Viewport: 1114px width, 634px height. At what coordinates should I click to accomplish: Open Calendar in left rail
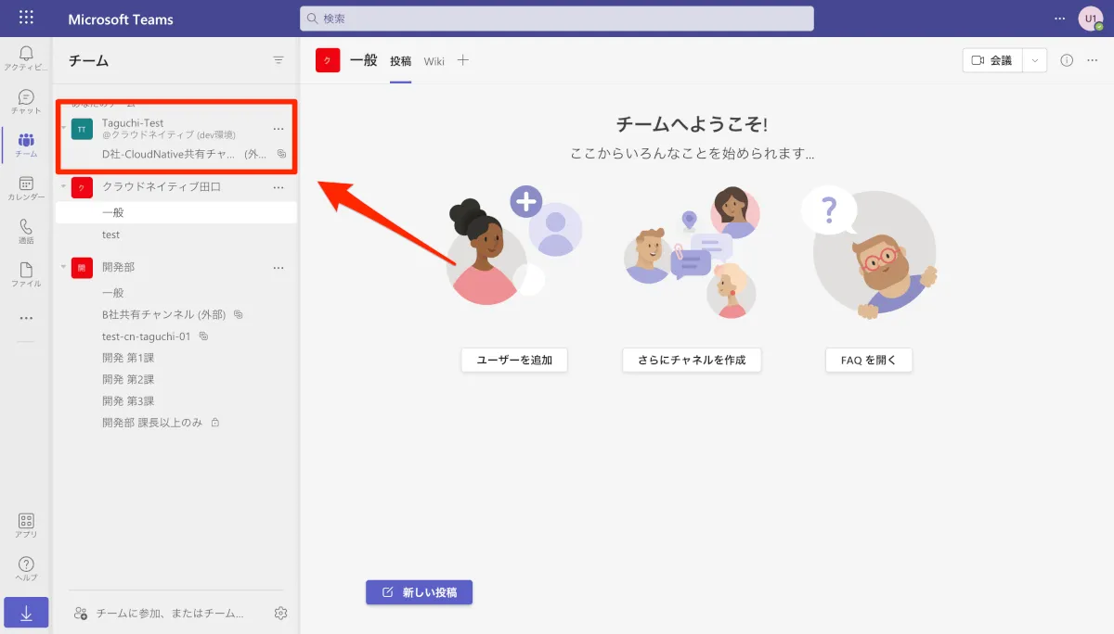coord(26,188)
